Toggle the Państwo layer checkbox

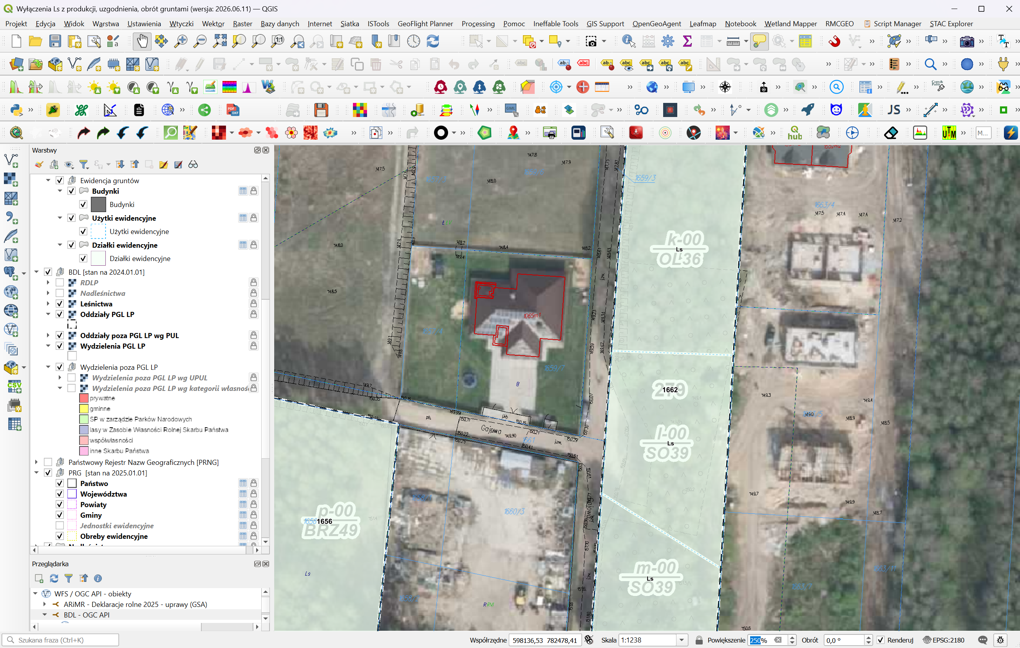click(x=60, y=483)
